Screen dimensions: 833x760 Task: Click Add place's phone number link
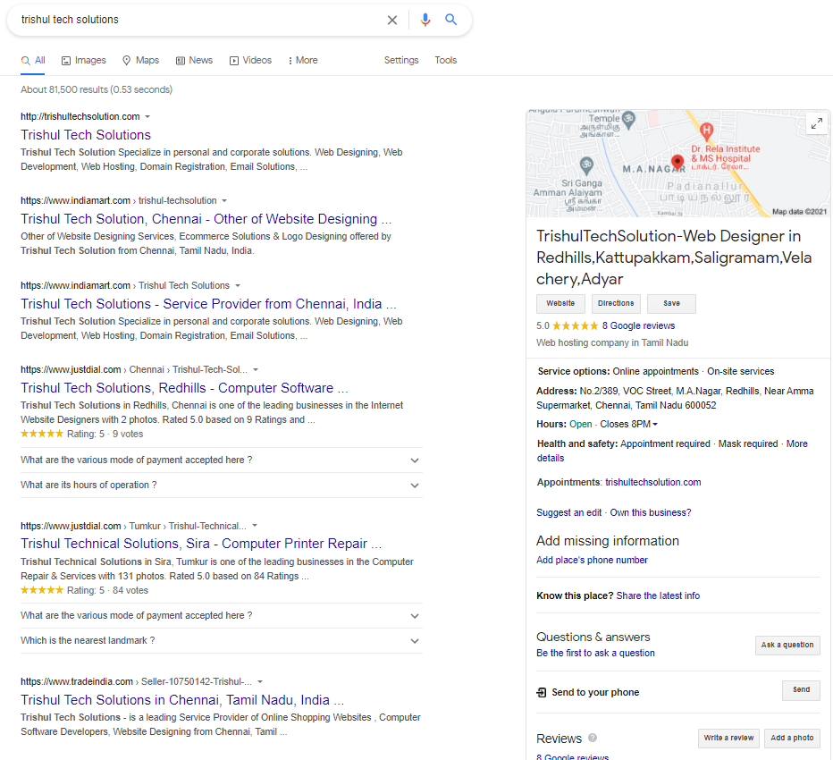tap(592, 560)
